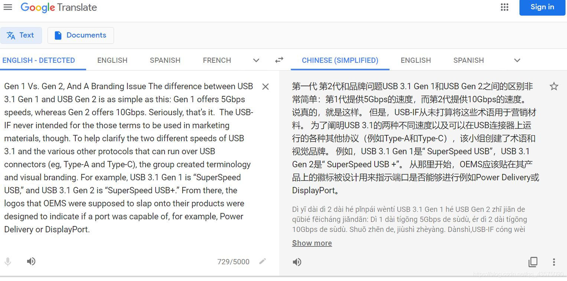This screenshot has width=567, height=281.
Task: Choose Spanish as target language
Action: click(469, 60)
